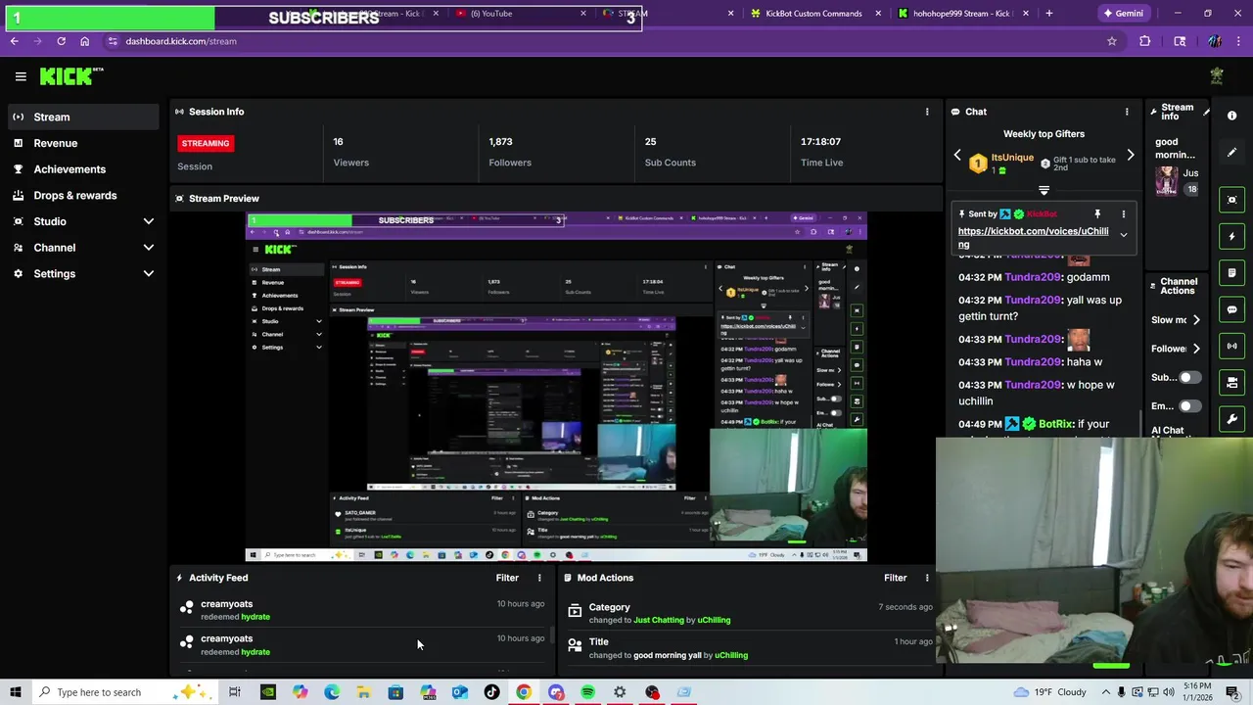Screen dimensions: 1253x705
Task: Click BotRix username in chat
Action: pos(1055,424)
